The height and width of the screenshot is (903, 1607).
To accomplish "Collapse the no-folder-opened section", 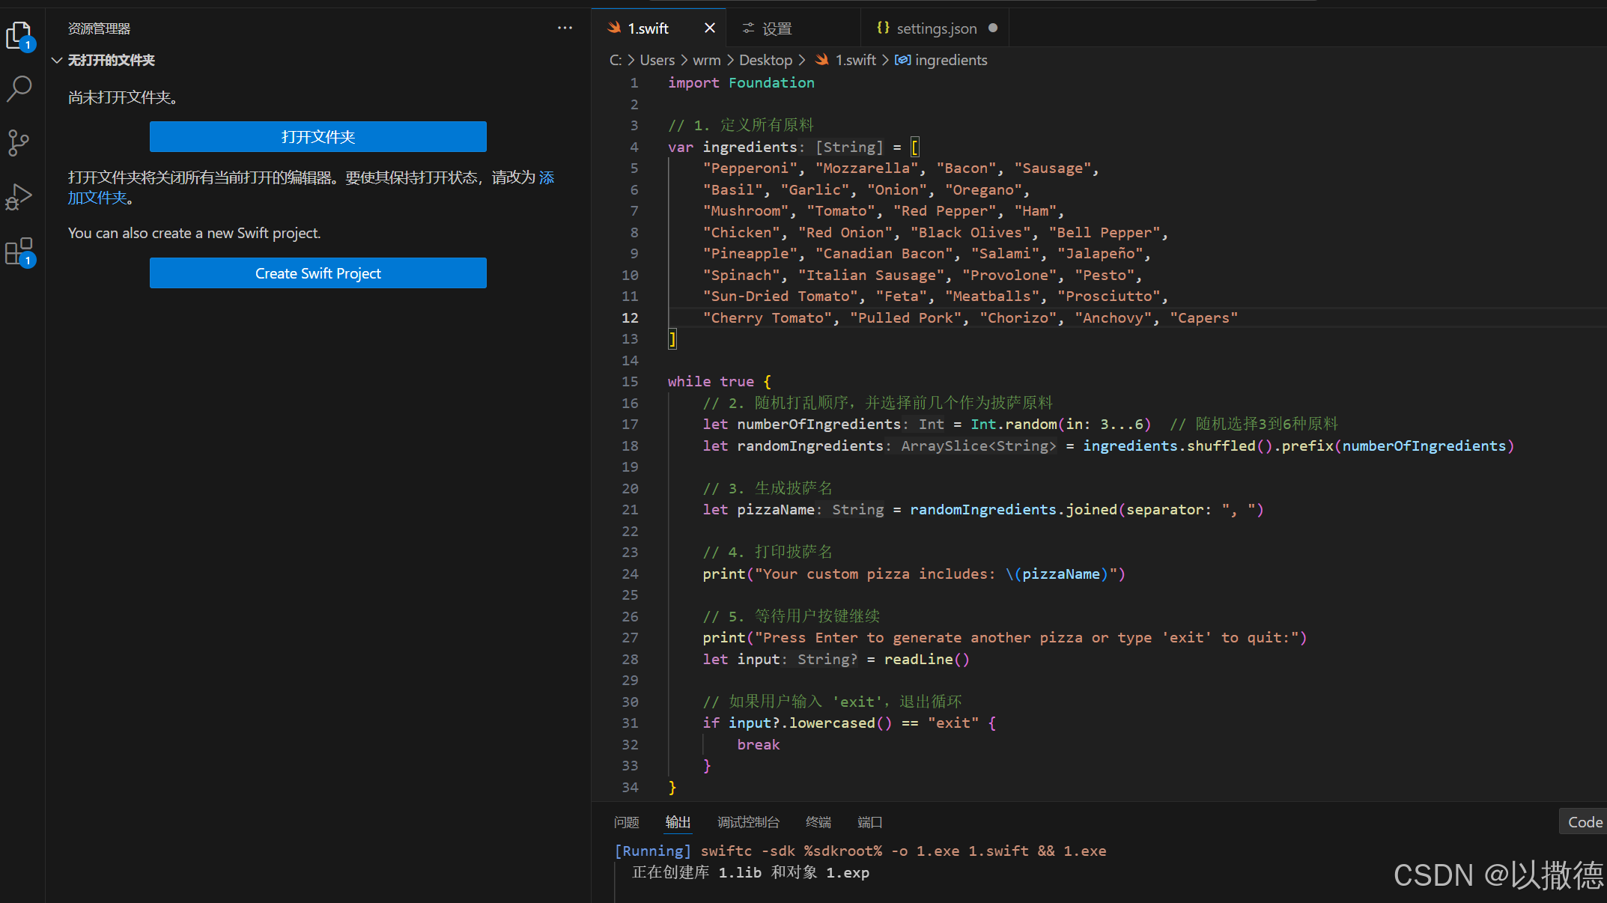I will 57,60.
